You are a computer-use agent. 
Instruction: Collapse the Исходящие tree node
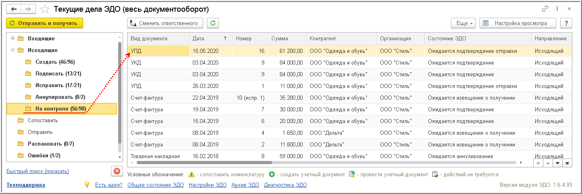click(x=13, y=50)
